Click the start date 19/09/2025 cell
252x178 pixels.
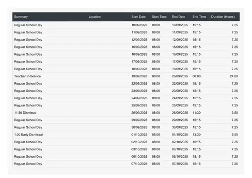tap(139, 76)
